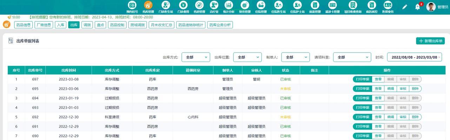Open the 制单人 creator dropdown
The width and height of the screenshot is (450, 140).
[x=295, y=57]
